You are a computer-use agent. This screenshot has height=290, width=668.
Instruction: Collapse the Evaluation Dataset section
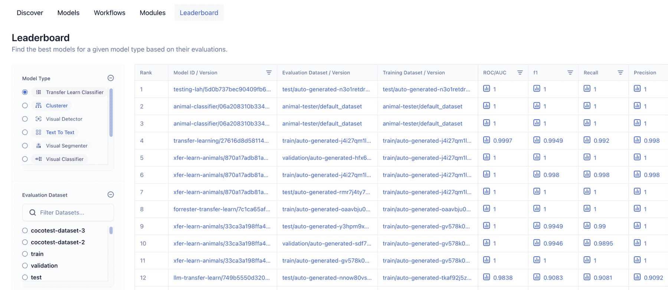[x=111, y=195]
